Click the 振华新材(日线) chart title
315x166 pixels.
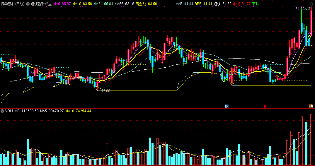pos(13,4)
